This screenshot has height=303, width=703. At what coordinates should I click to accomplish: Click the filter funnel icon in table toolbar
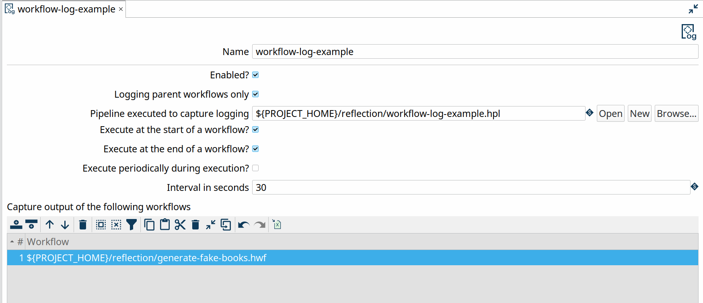click(132, 224)
